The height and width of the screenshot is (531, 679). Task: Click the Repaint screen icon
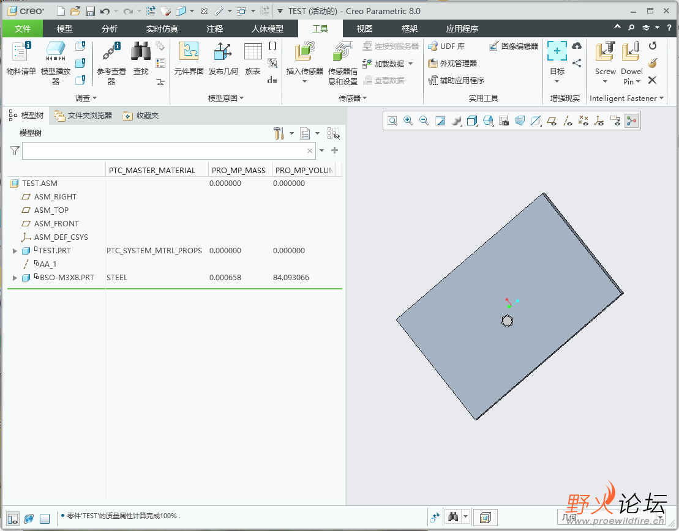point(440,121)
